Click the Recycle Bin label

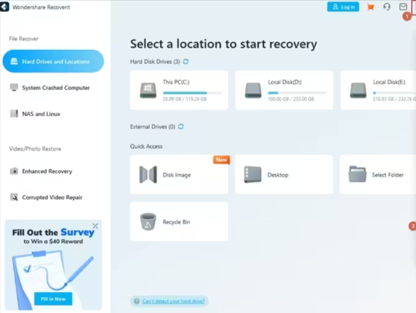(176, 222)
